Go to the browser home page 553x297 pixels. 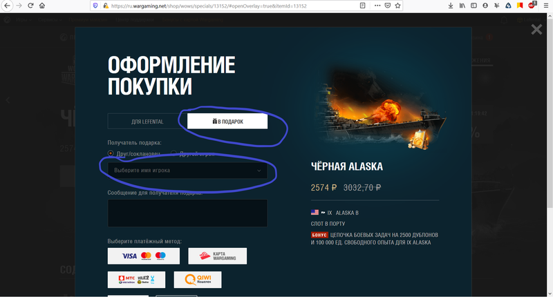click(x=43, y=6)
